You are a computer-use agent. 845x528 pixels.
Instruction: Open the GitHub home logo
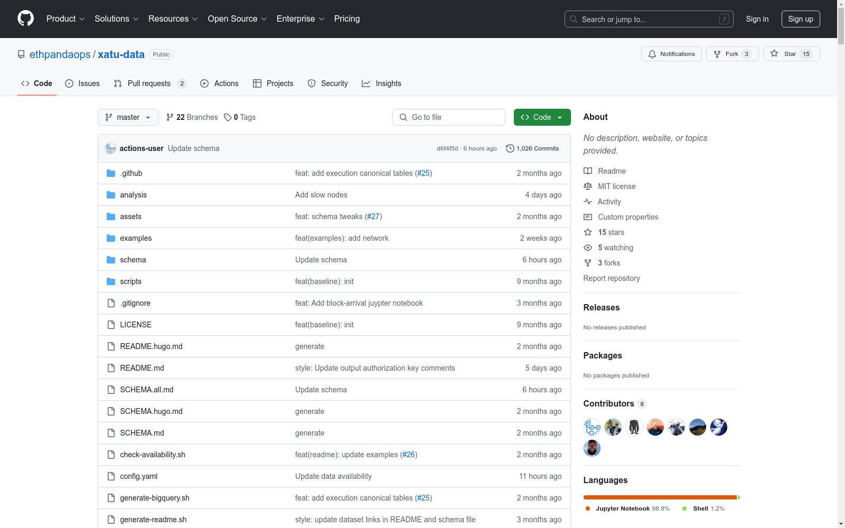click(x=25, y=18)
